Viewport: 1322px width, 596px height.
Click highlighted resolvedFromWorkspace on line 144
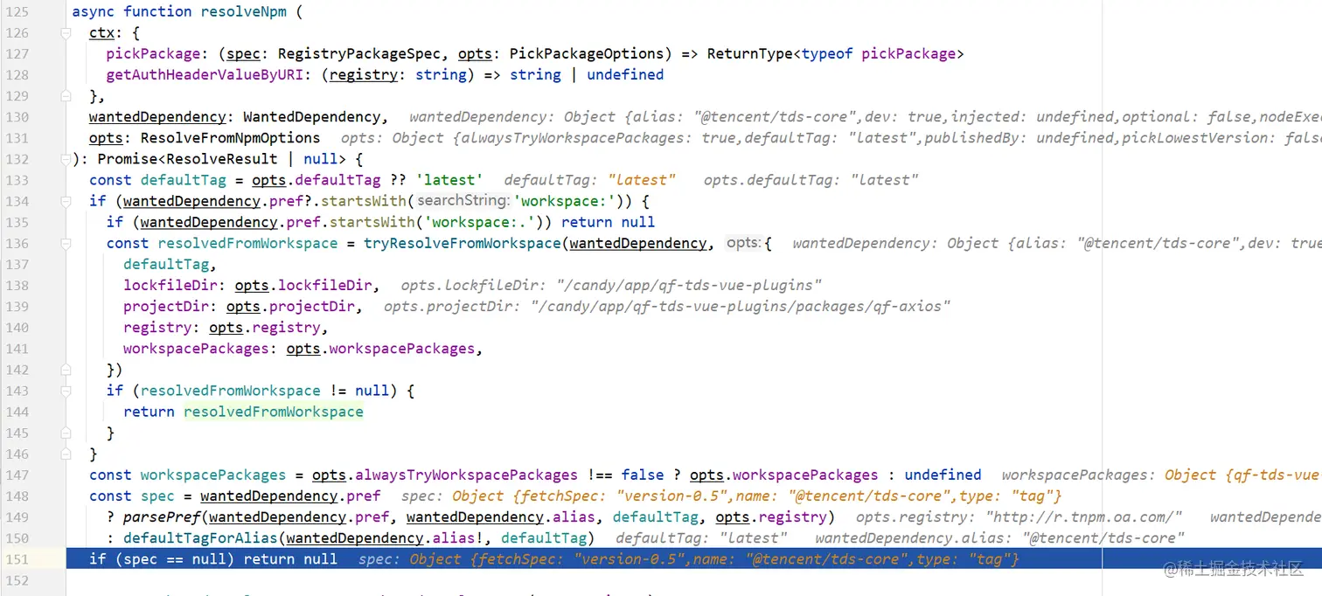pyautogui.click(x=273, y=412)
